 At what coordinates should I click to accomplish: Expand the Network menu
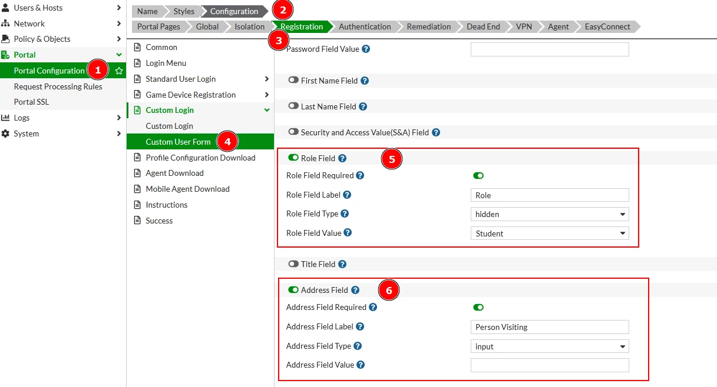coord(119,24)
